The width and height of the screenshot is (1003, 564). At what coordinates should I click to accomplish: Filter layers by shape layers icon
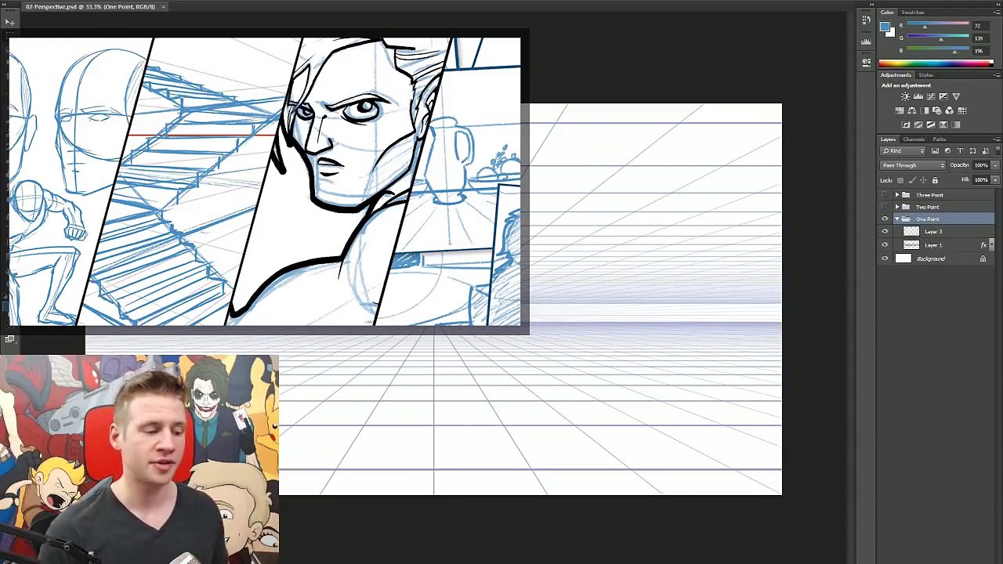(x=972, y=150)
